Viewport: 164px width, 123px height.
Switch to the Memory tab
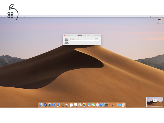(x=84, y=35)
